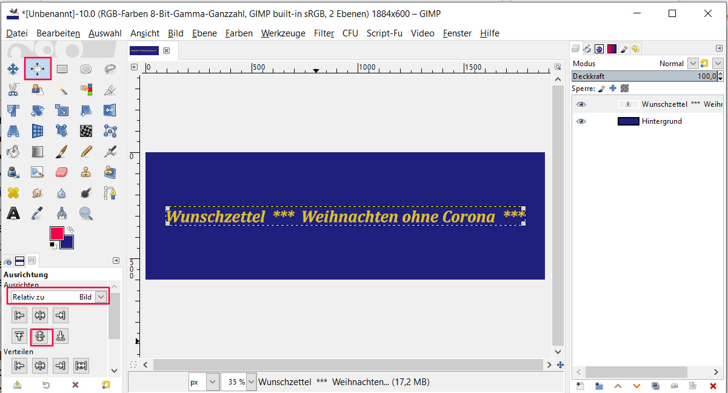
Task: Select the Bucket Fill tool
Action: click(13, 152)
